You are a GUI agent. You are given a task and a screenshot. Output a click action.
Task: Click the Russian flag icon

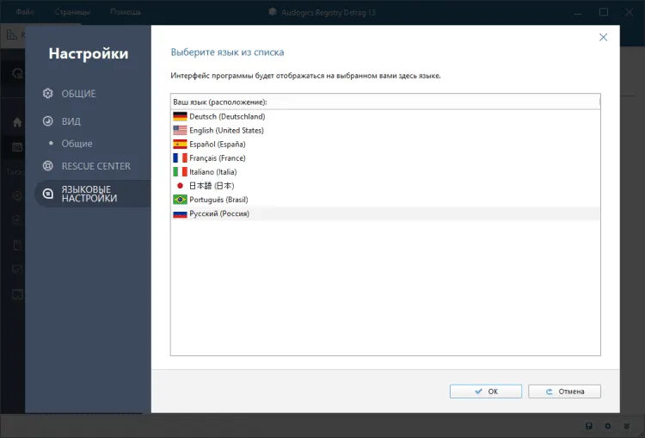click(x=180, y=213)
